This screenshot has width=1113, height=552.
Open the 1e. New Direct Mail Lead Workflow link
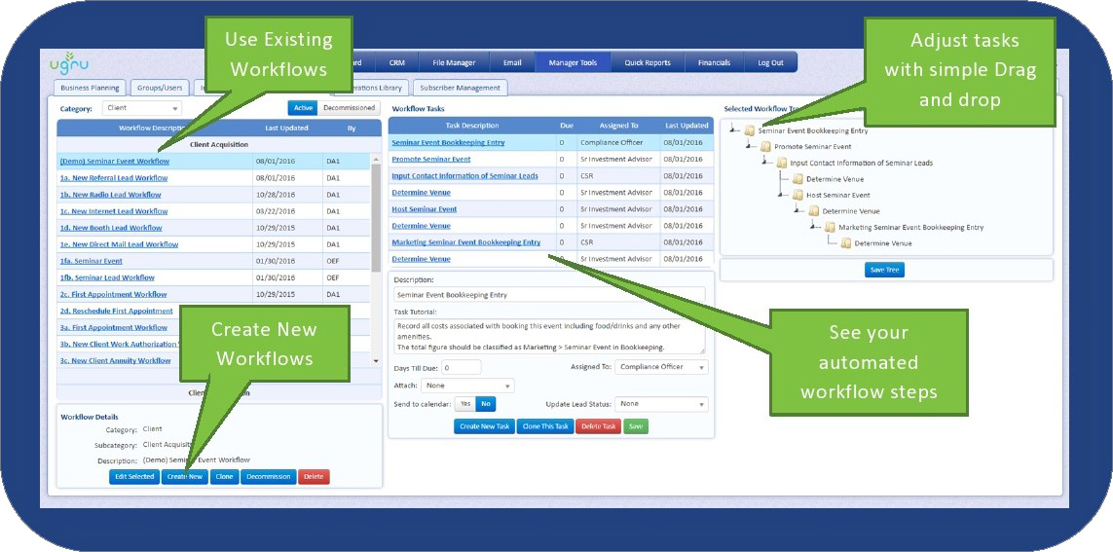click(119, 244)
